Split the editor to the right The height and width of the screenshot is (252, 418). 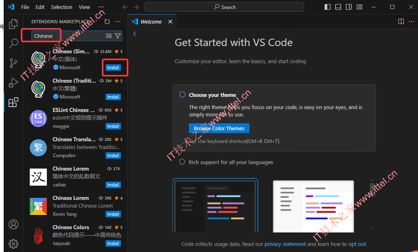401,21
